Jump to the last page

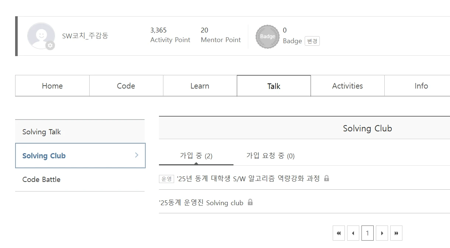pos(396,233)
